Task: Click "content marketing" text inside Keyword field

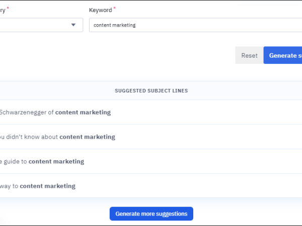Action: click(x=114, y=25)
